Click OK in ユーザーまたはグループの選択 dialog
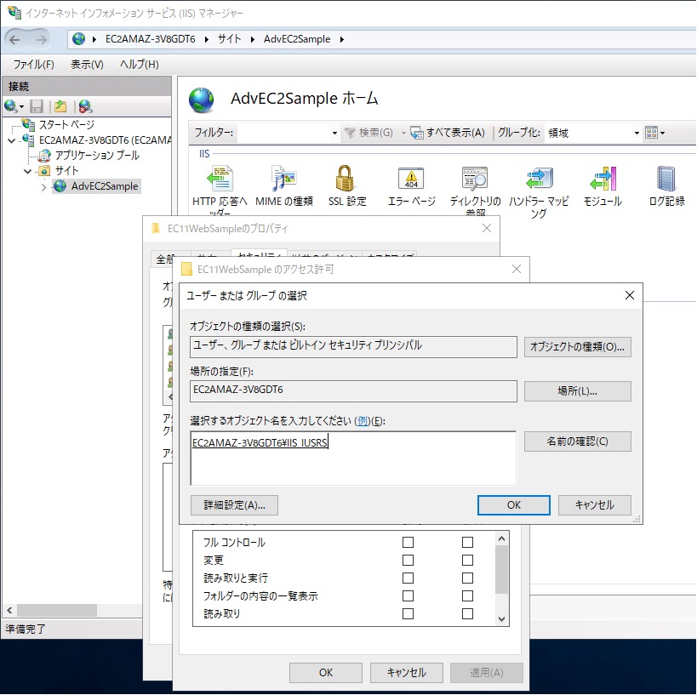 pyautogui.click(x=514, y=505)
